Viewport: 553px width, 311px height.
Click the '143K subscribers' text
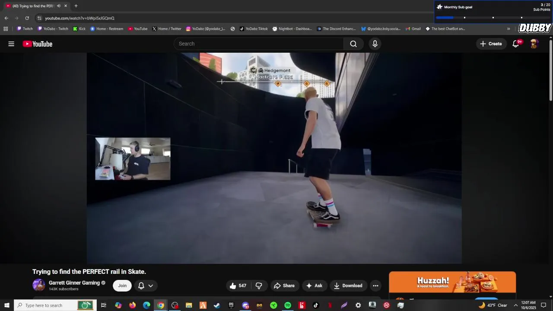(x=64, y=289)
